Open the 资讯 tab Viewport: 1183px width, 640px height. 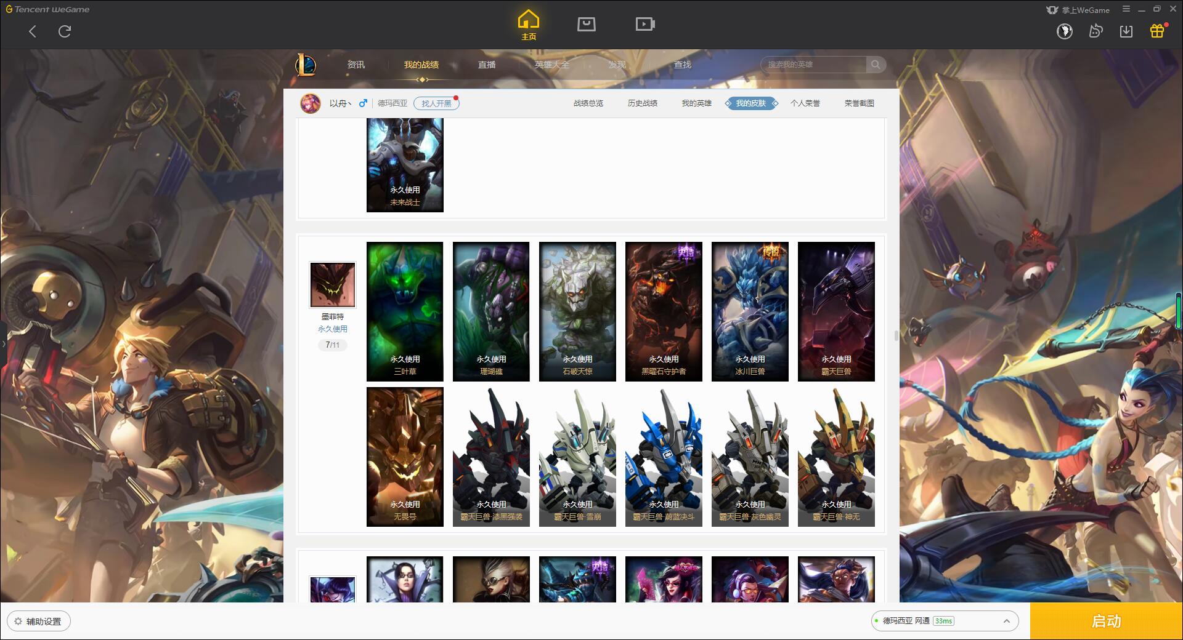tap(356, 65)
